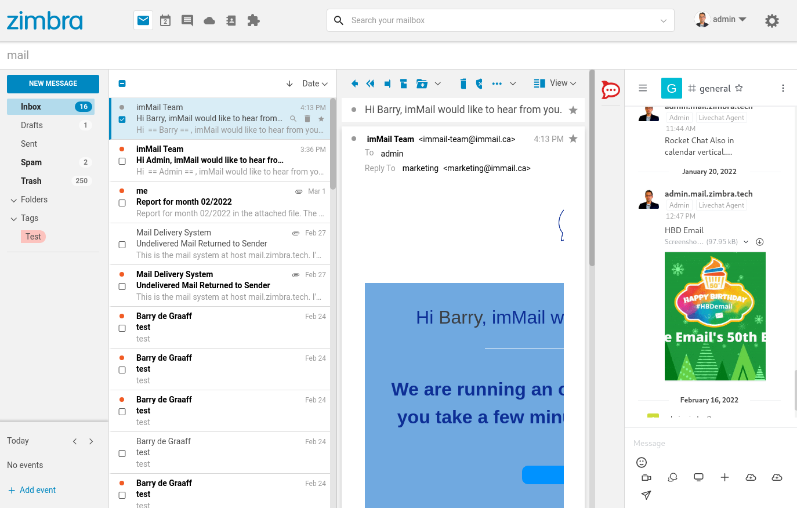Click the Archive message icon
The image size is (797, 508).
pyautogui.click(x=404, y=84)
